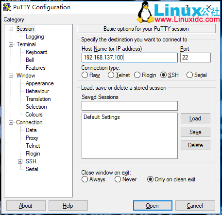The image size is (222, 215).
Task: Click the Cancel button
Action: (x=195, y=206)
